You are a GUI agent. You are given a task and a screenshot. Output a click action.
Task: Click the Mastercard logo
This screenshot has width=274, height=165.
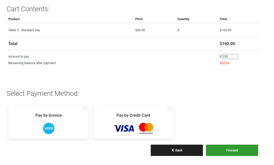tap(146, 128)
